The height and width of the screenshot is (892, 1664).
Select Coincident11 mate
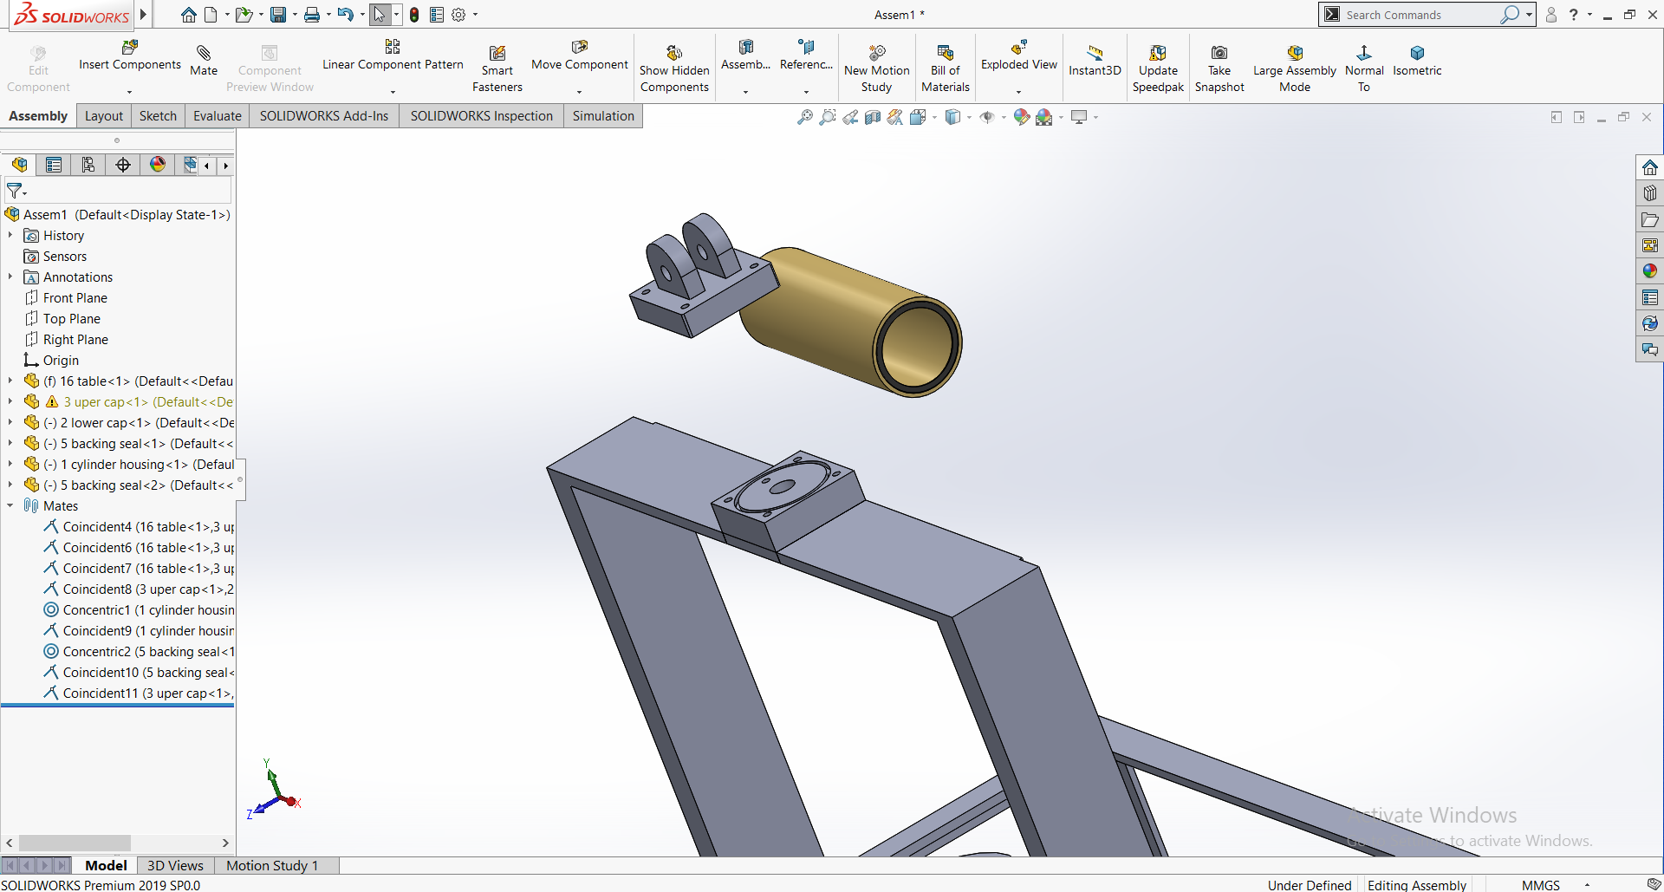point(139,693)
